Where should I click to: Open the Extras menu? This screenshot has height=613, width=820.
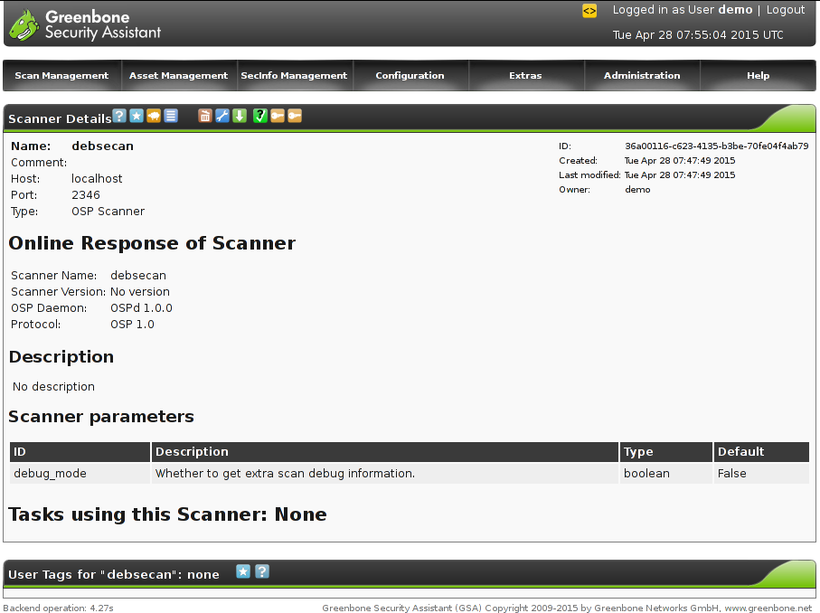click(525, 75)
